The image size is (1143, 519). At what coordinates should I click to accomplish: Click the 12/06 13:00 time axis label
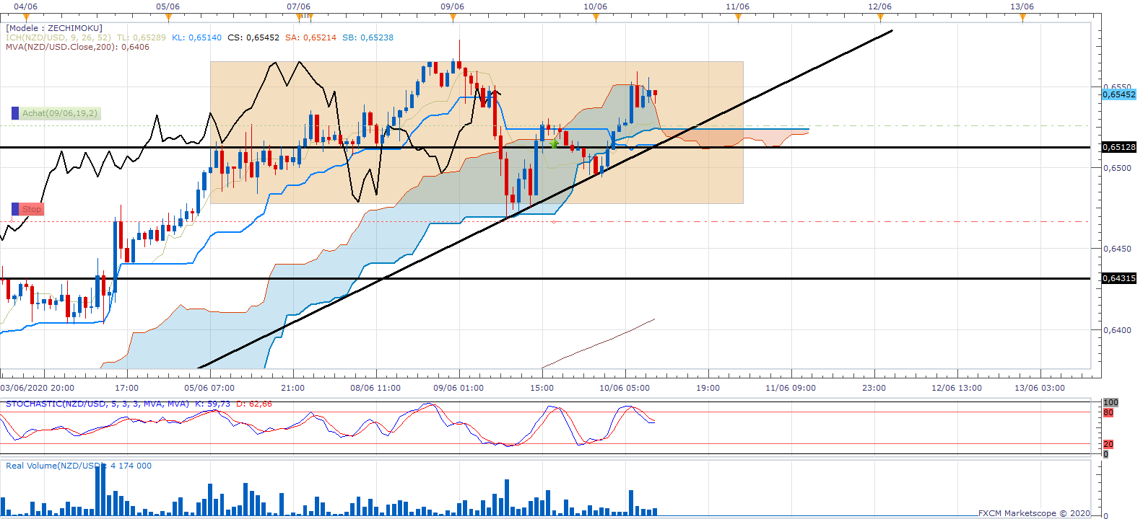tap(957, 388)
